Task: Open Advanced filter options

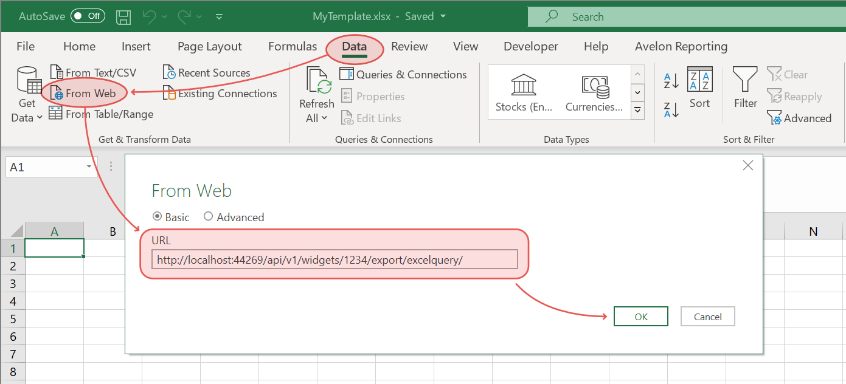Action: 799,118
